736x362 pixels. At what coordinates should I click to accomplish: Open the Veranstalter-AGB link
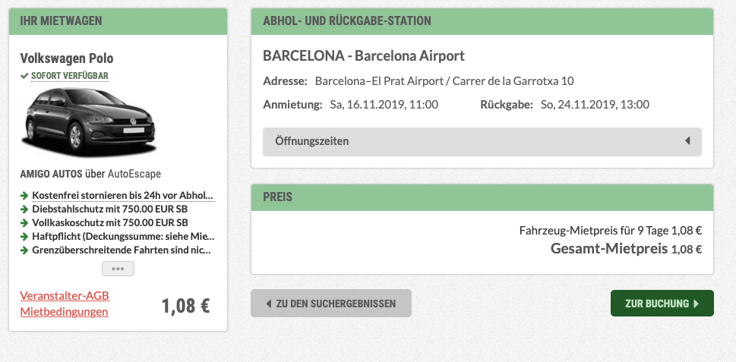65,296
